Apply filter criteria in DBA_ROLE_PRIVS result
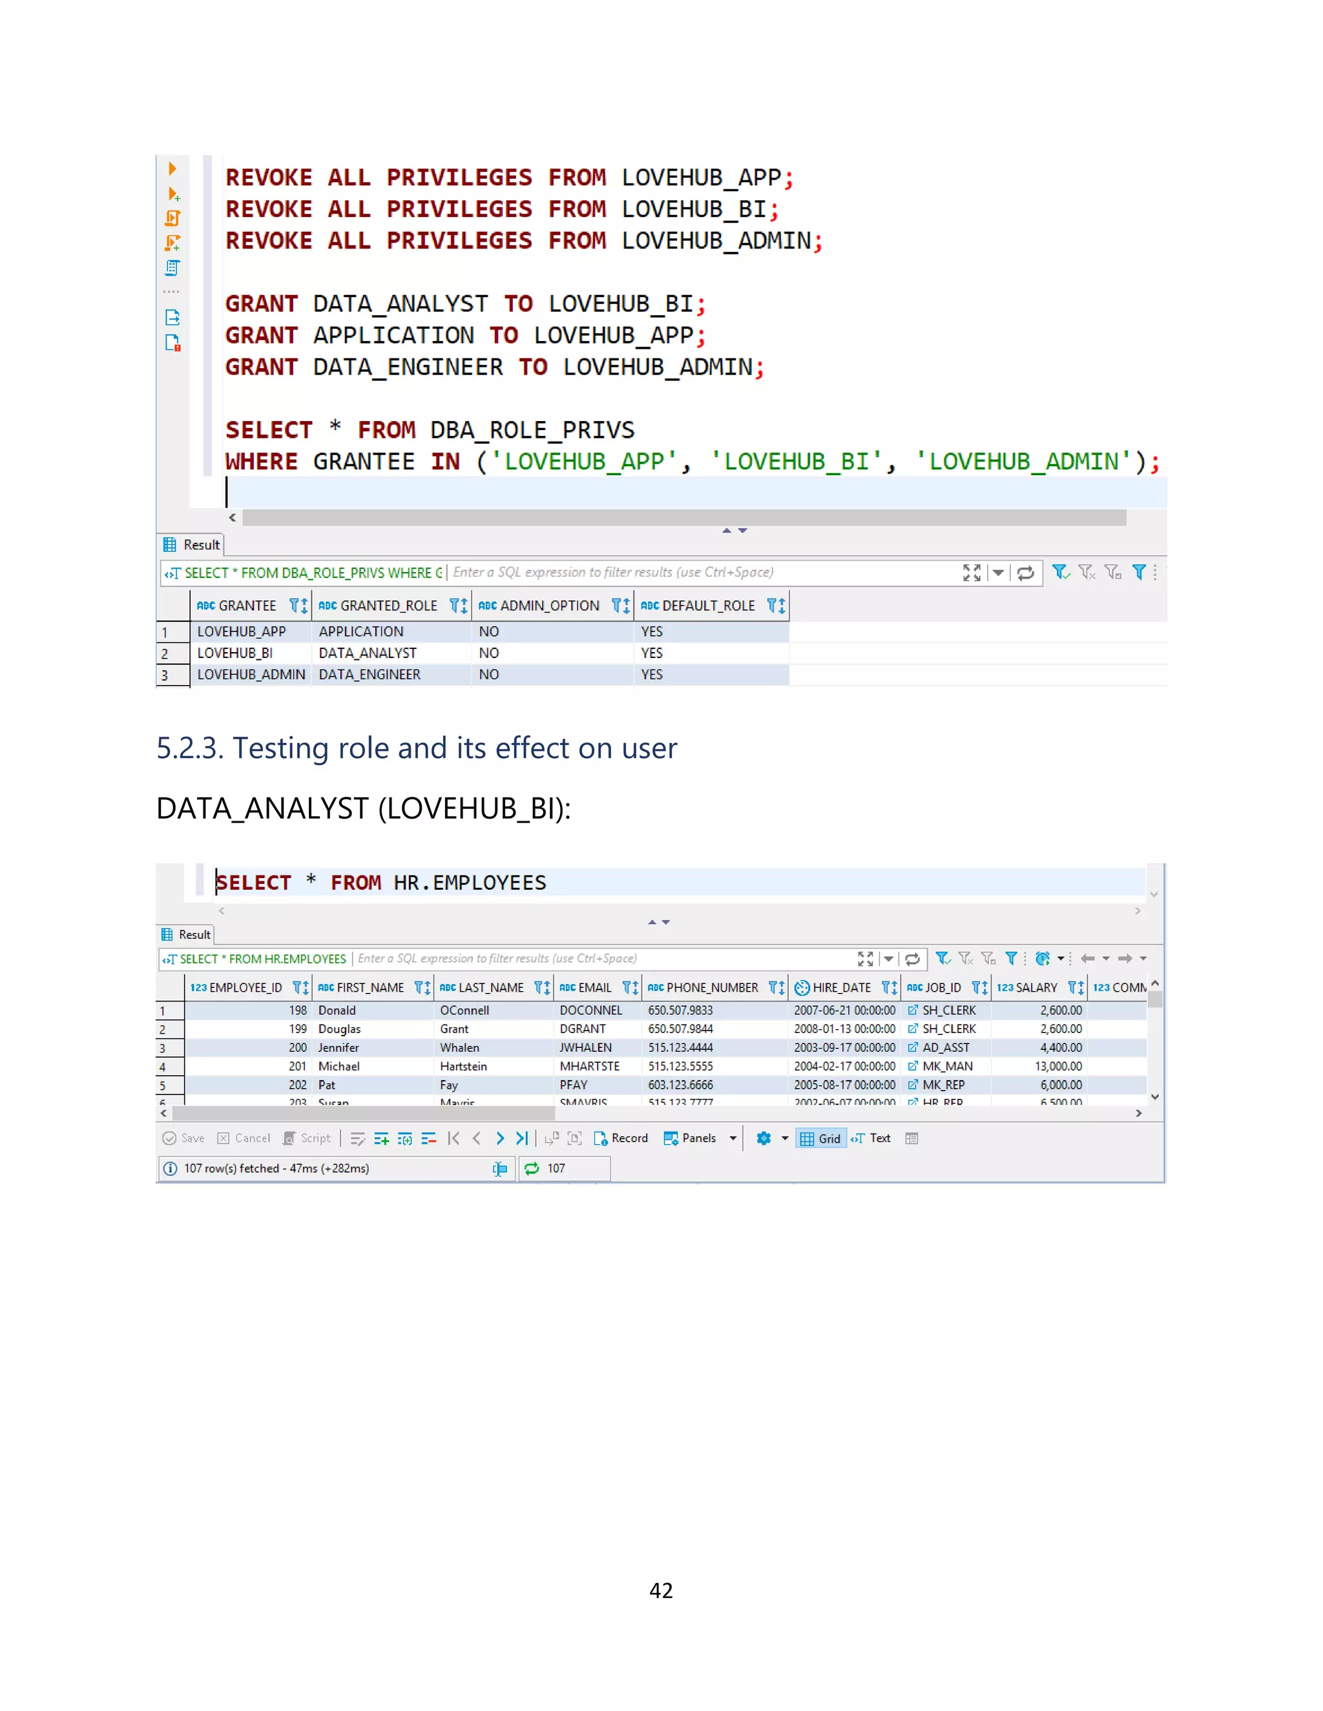Image resolution: width=1323 pixels, height=1711 pixels. pos(1061,573)
